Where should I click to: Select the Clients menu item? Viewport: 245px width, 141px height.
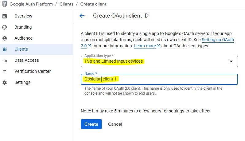pos(37,49)
